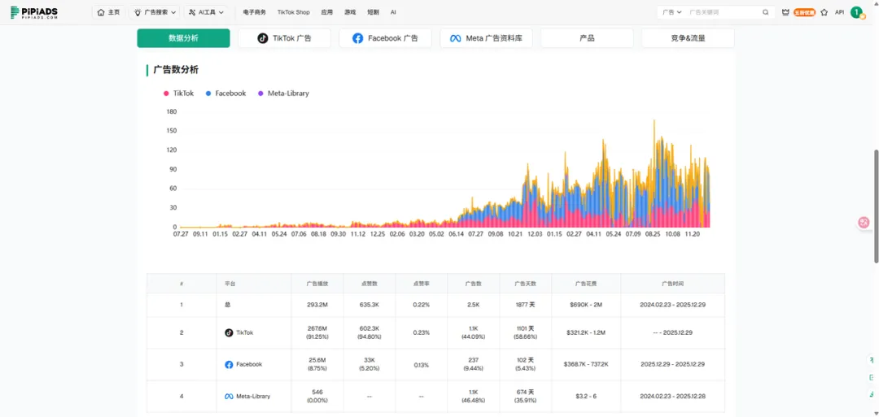Expand the AI工具 dropdown menu
The image size is (879, 417).
point(205,12)
